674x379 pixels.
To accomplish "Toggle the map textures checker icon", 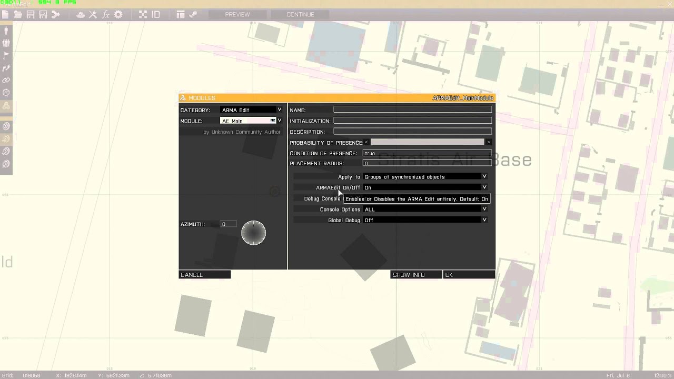I will (x=143, y=15).
